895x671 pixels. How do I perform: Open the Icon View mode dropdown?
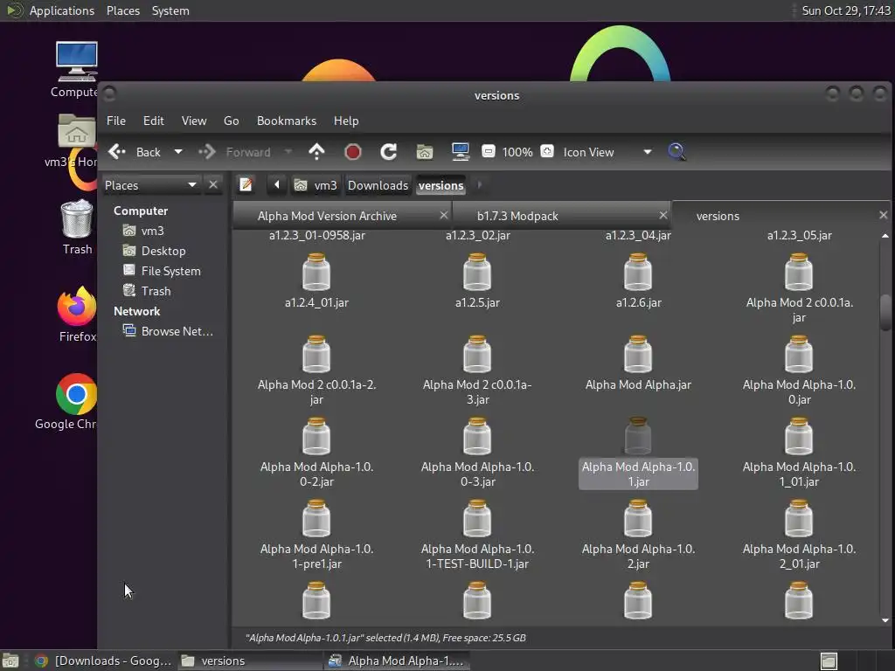tap(607, 152)
